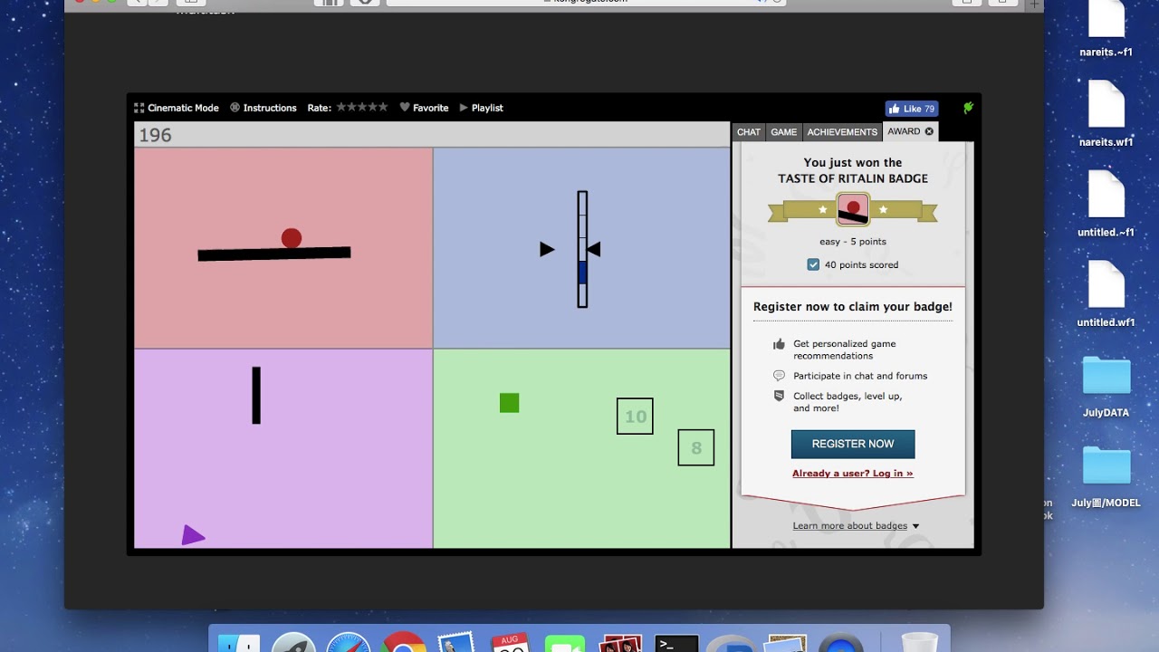
Task: Click the red ball on the balance bar
Action: 291,238
